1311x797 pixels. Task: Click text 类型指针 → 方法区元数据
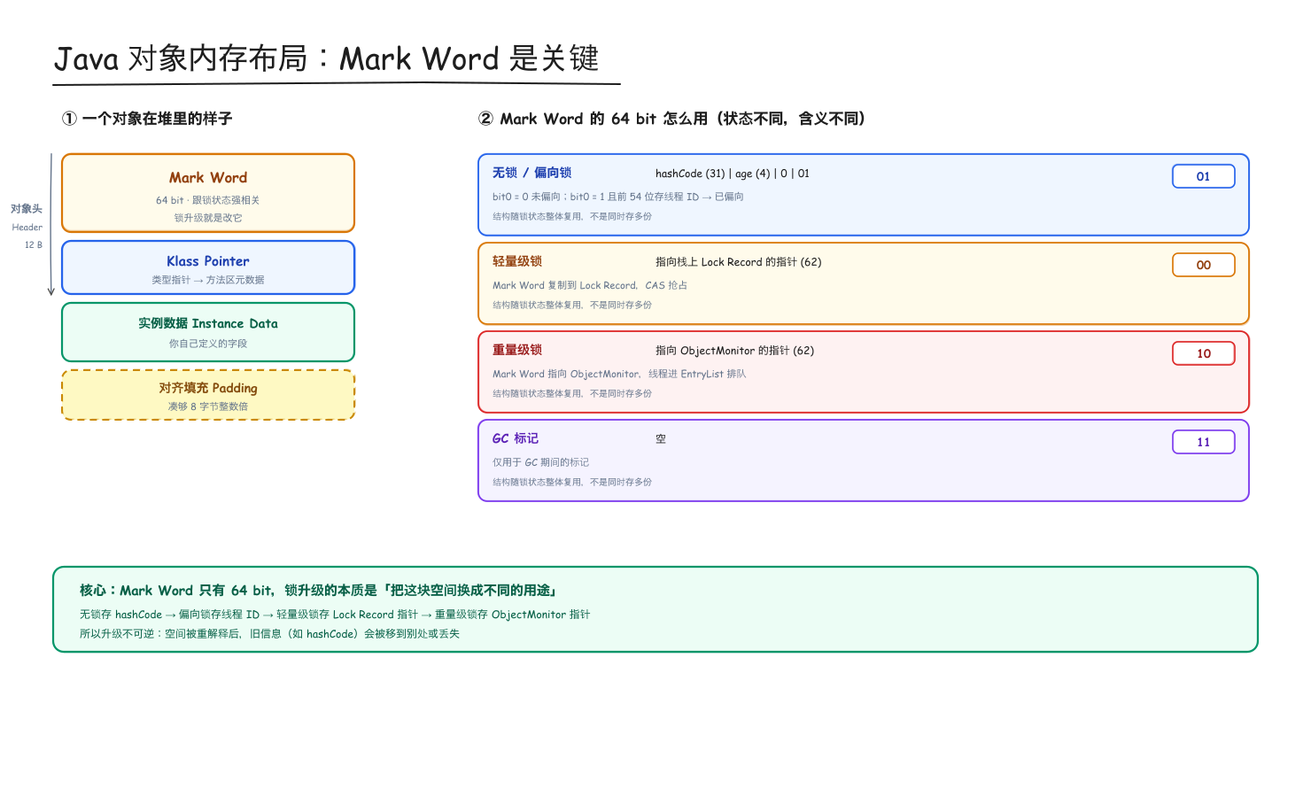click(208, 280)
